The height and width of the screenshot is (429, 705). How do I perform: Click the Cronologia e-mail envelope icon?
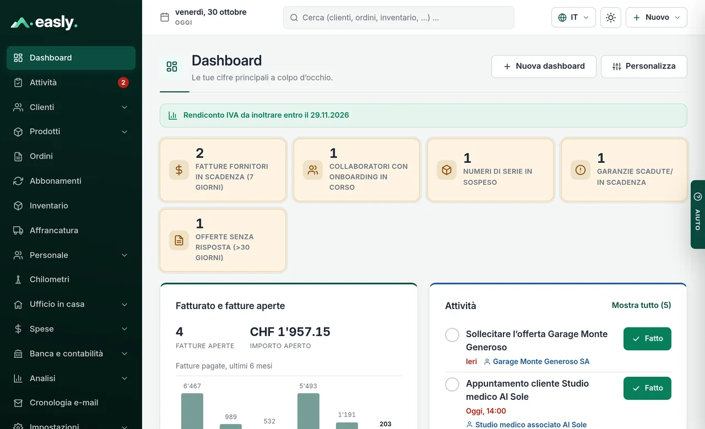[18, 403]
